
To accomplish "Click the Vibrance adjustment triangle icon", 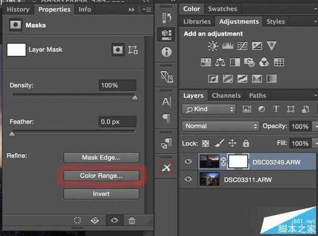I will (271, 46).
